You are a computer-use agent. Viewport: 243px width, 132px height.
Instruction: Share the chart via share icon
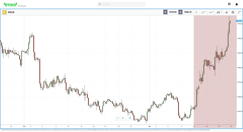(x=130, y=118)
